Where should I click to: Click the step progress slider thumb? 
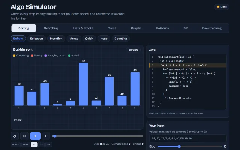tap(55, 136)
